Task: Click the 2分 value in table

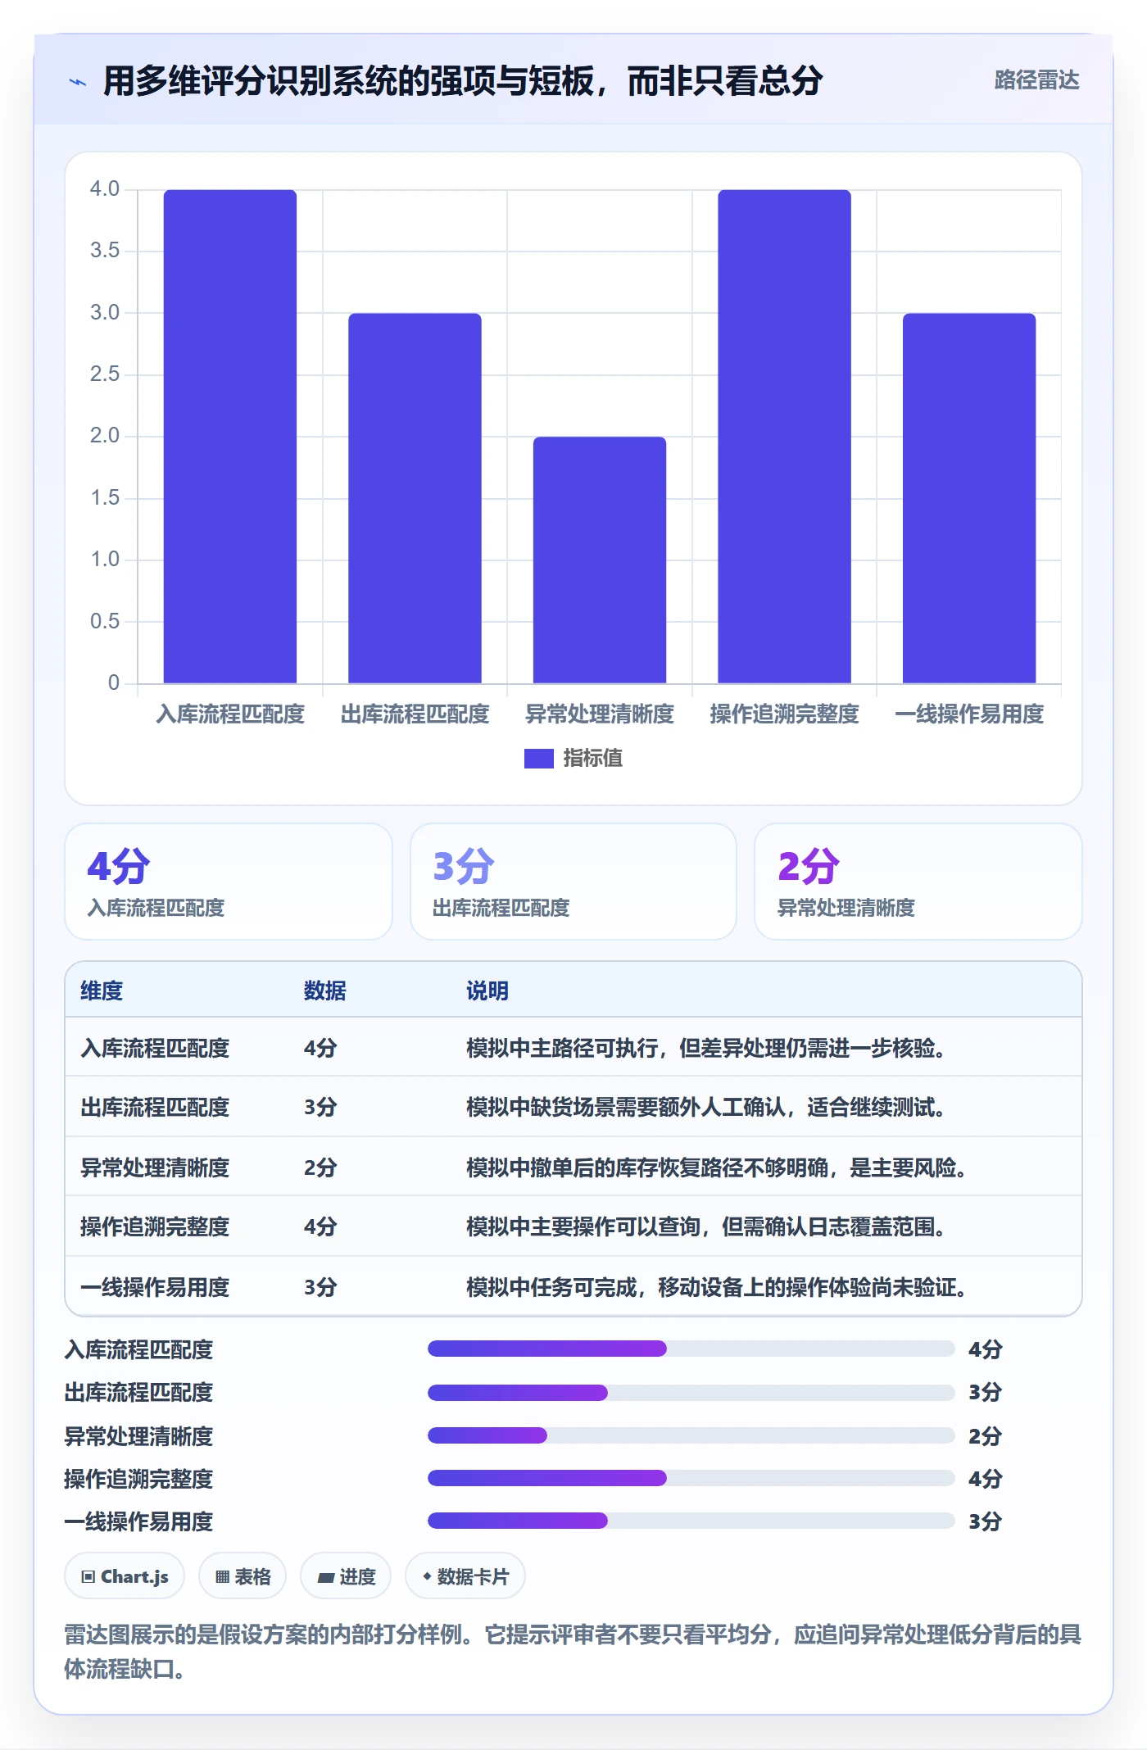Action: point(320,1167)
